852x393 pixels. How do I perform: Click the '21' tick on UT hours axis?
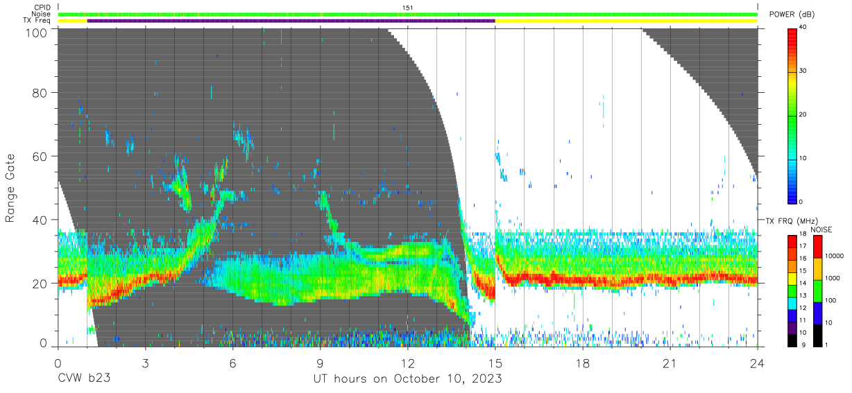coord(670,363)
